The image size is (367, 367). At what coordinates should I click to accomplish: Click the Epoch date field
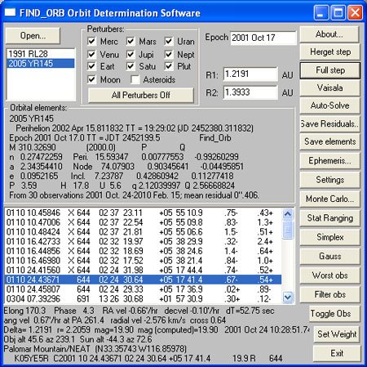tap(263, 38)
